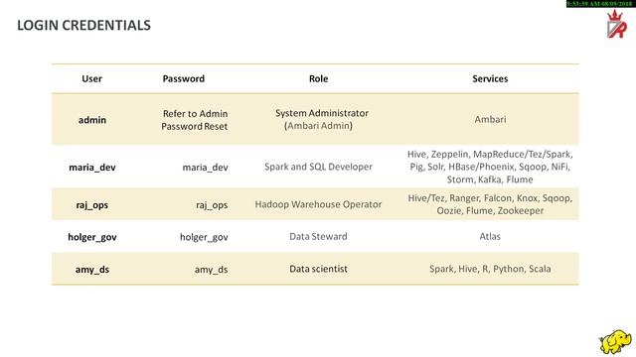Click the Password column header
Image resolution: width=636 pixels, height=357 pixels.
click(x=183, y=79)
